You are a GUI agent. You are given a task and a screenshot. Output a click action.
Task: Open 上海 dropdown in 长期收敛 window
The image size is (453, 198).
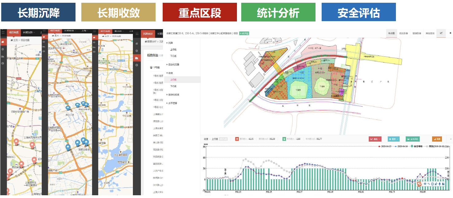tap(85, 31)
